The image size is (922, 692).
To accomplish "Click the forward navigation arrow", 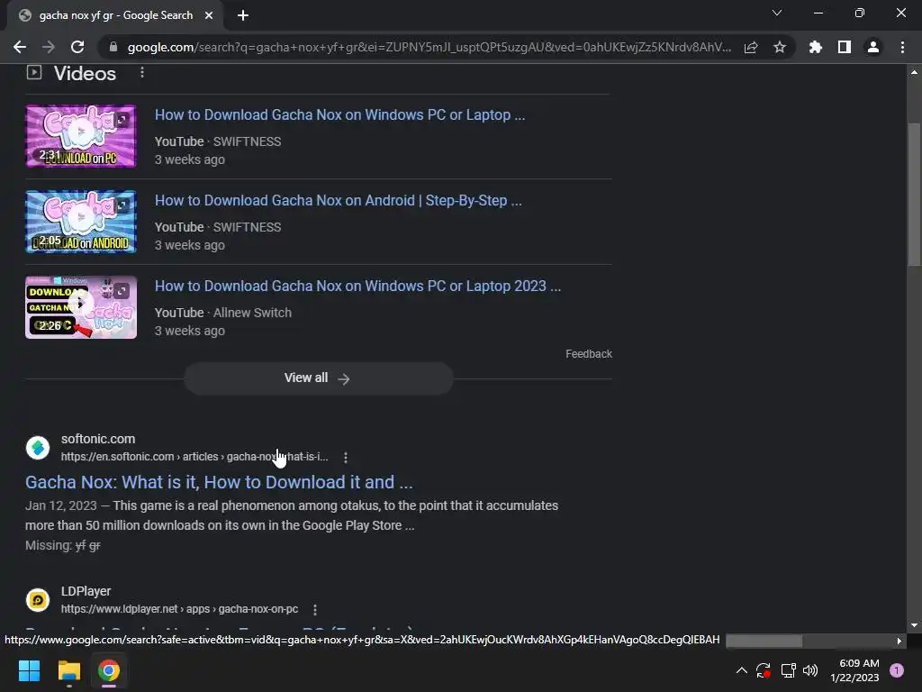I will point(49,47).
